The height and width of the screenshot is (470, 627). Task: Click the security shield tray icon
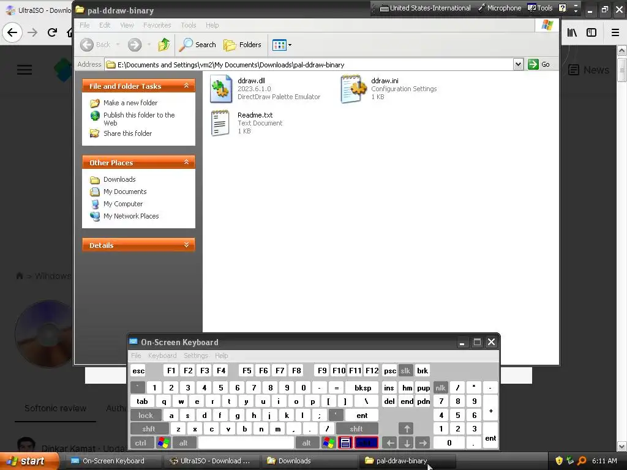point(560,461)
